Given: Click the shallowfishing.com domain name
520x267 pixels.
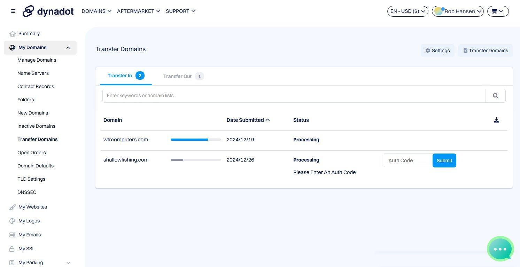Looking at the screenshot, I should pyautogui.click(x=126, y=160).
